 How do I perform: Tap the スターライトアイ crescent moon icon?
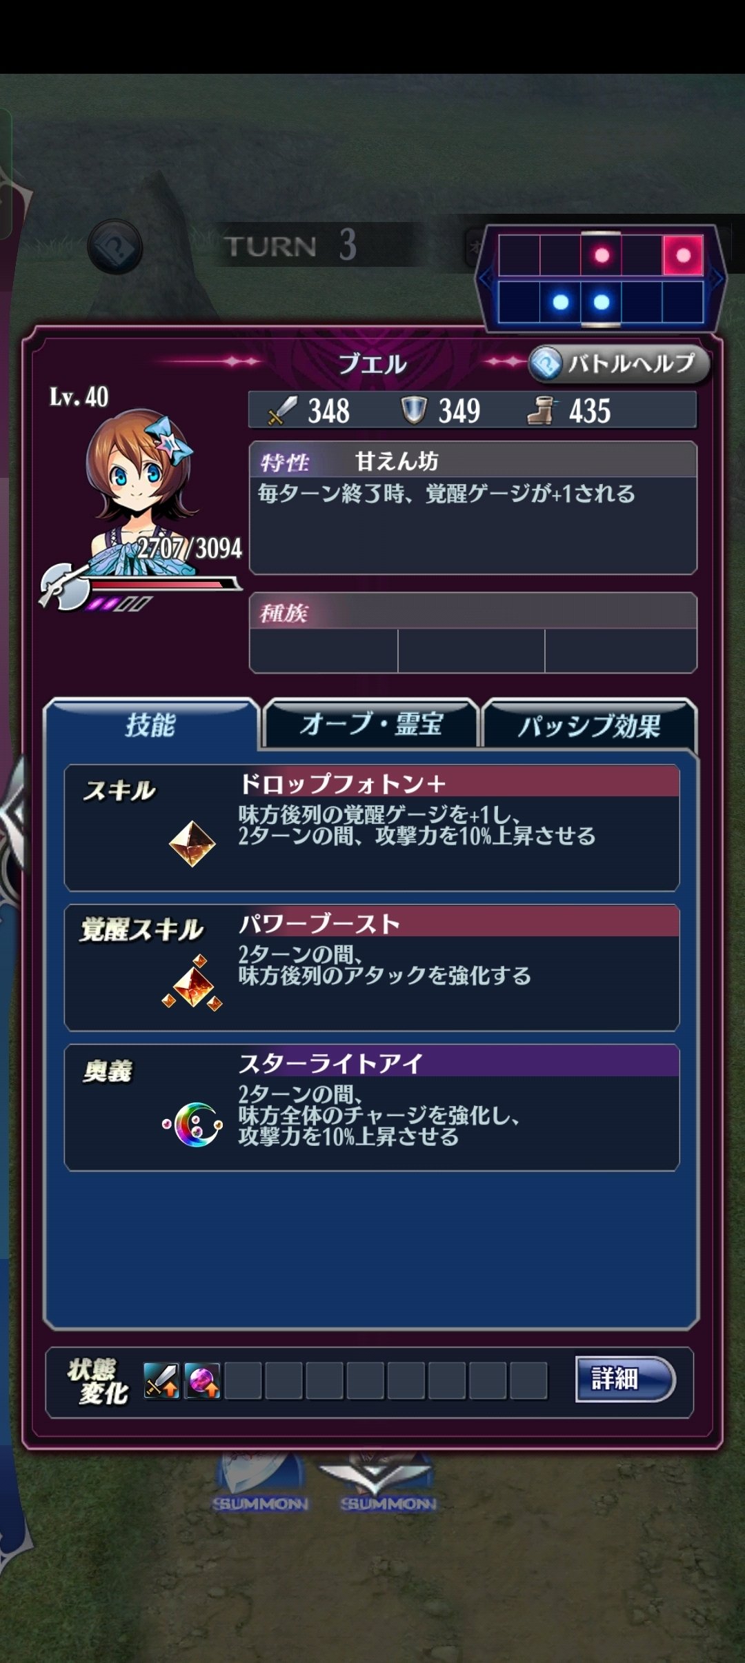point(193,1125)
